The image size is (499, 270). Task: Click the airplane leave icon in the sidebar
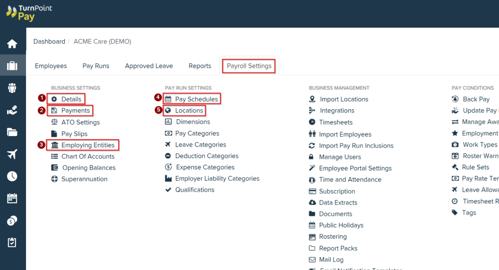click(12, 154)
